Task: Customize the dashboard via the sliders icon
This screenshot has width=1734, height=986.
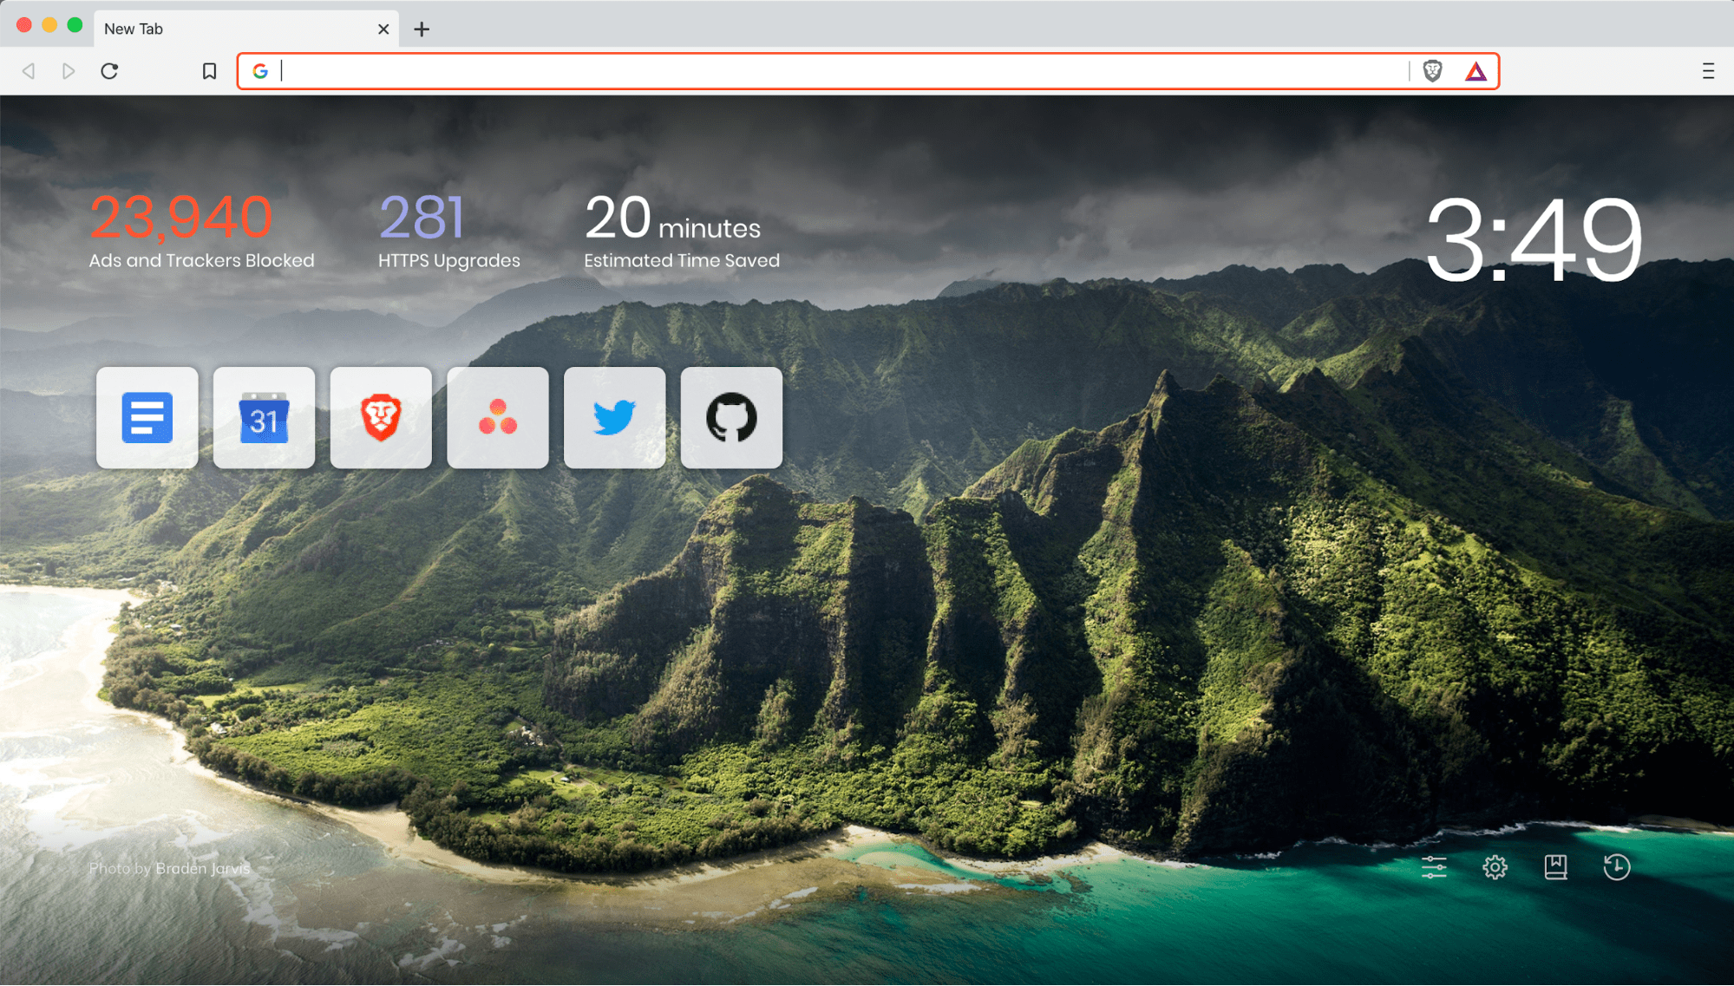Action: 1435,866
